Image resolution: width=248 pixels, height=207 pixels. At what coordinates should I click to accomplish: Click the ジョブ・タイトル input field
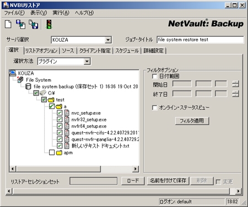(200, 40)
